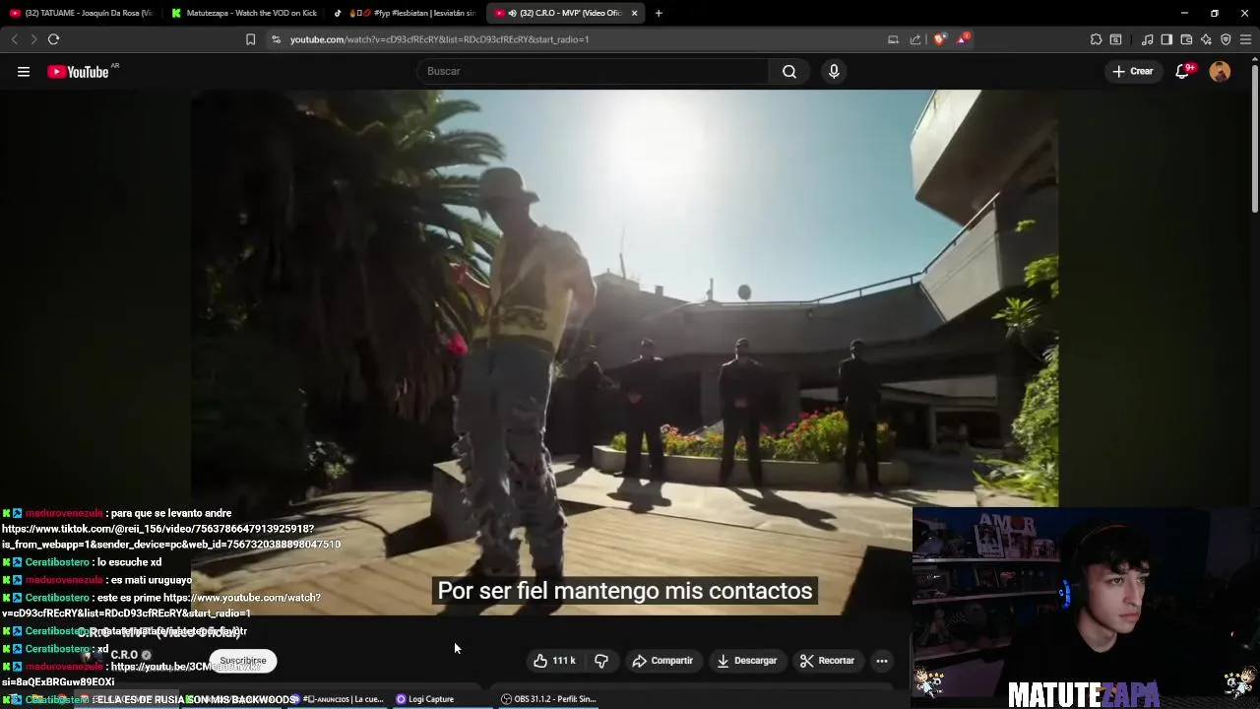Open a new browser tab
This screenshot has width=1260, height=709.
(x=659, y=13)
